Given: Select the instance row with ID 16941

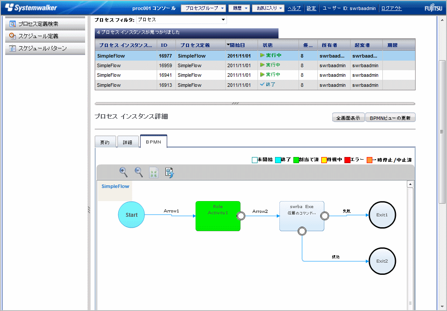Looking at the screenshot, I should 255,75.
